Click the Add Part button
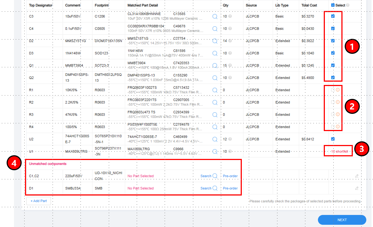The height and width of the screenshot is (227, 373). pos(39,201)
